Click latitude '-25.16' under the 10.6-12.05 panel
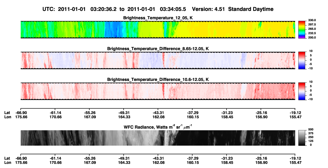Image resolution: width=328 pixels, height=168 pixels. click(x=261, y=113)
